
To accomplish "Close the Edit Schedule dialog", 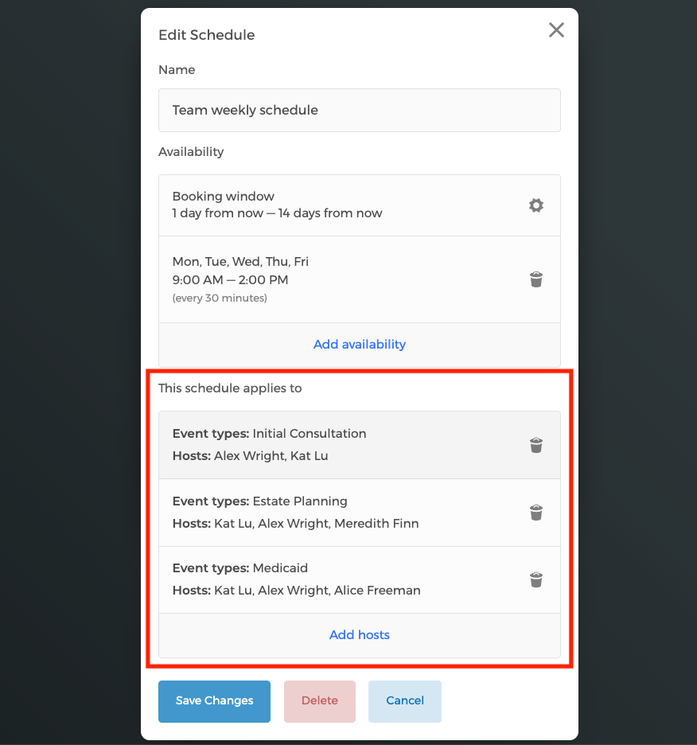I will point(556,30).
